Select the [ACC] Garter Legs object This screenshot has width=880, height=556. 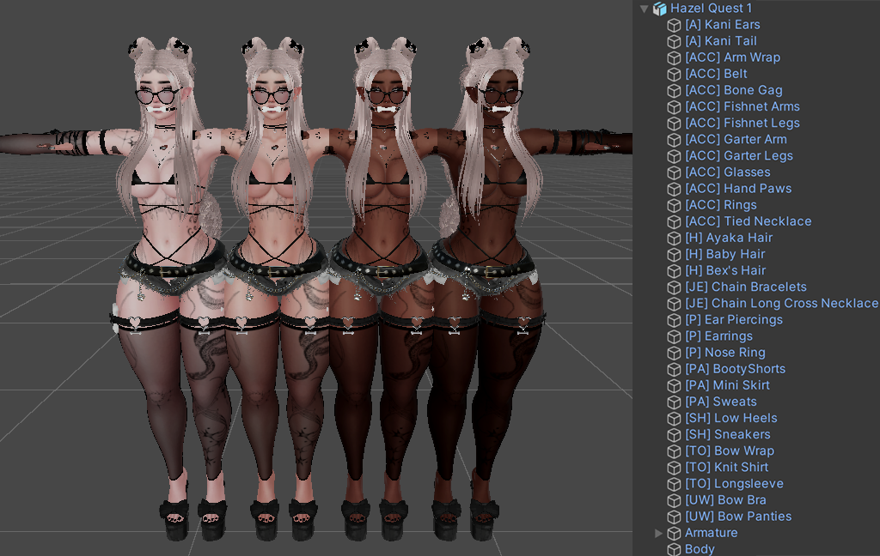pos(738,156)
